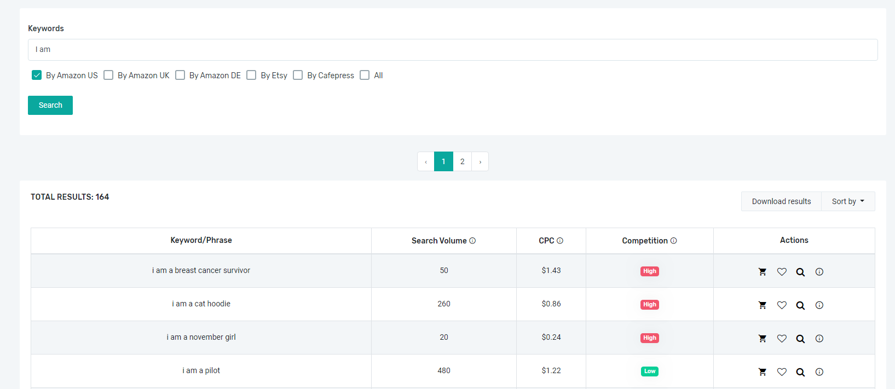Click cart icon for breast cancer survivor row
Viewport: 895px width, 389px height.
click(x=762, y=272)
